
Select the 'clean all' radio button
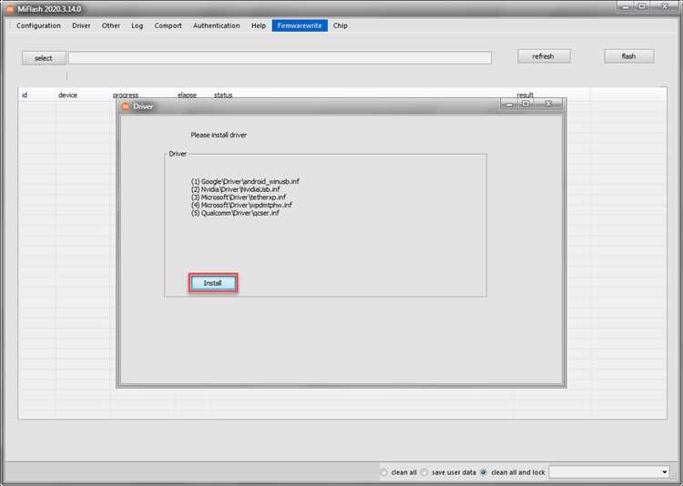(x=384, y=472)
